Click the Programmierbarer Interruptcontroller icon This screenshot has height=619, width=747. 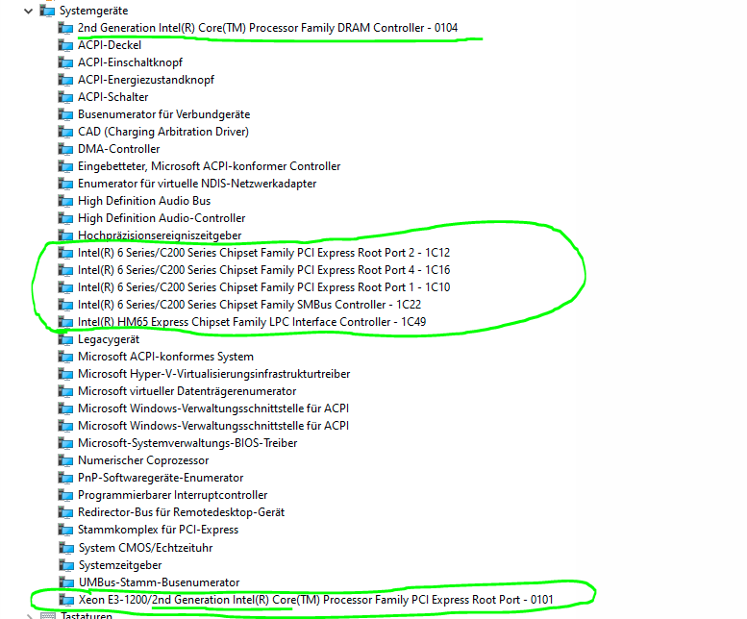pos(65,495)
